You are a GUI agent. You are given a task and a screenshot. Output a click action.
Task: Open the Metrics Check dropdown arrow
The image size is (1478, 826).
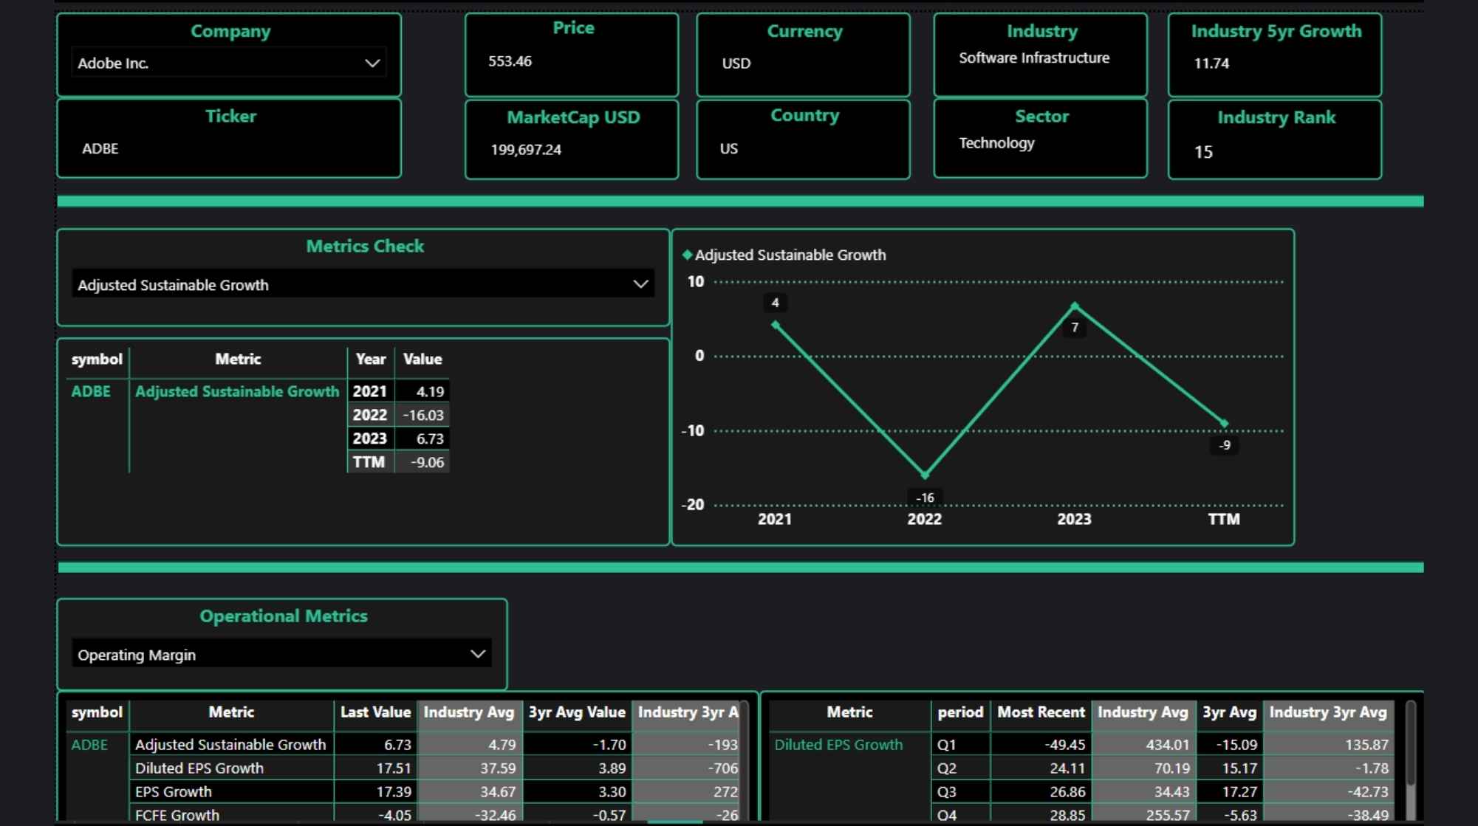640,284
